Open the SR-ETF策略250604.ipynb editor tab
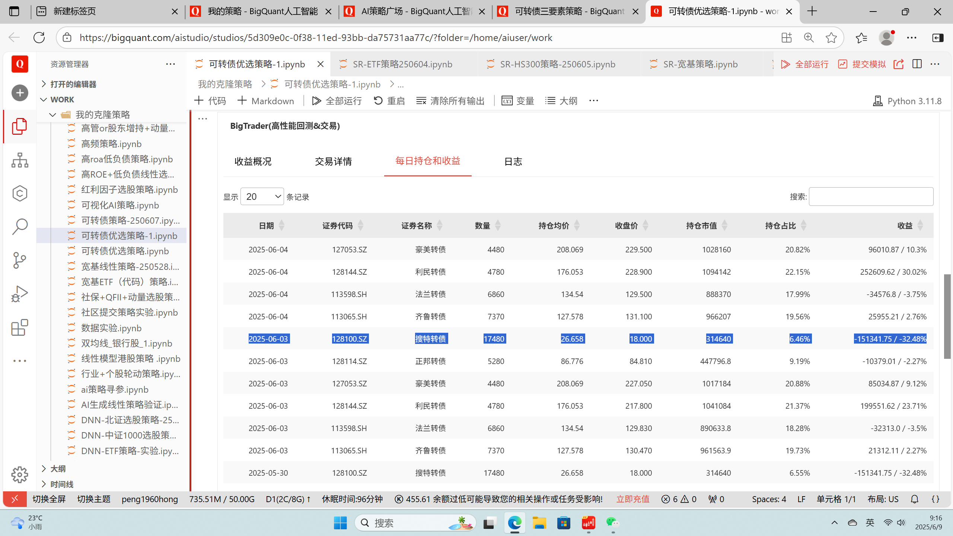The height and width of the screenshot is (536, 953). (x=402, y=64)
